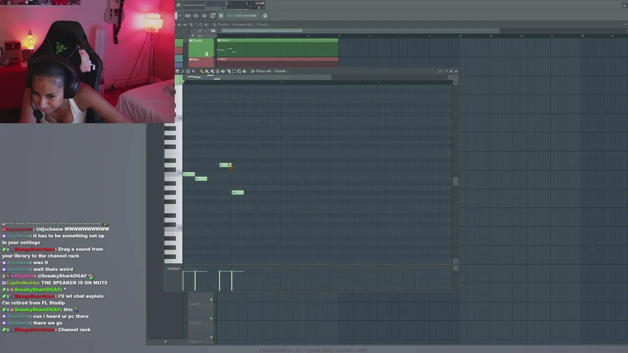The width and height of the screenshot is (628, 353).
Task: Select the Chords track header
Action: 202,48
